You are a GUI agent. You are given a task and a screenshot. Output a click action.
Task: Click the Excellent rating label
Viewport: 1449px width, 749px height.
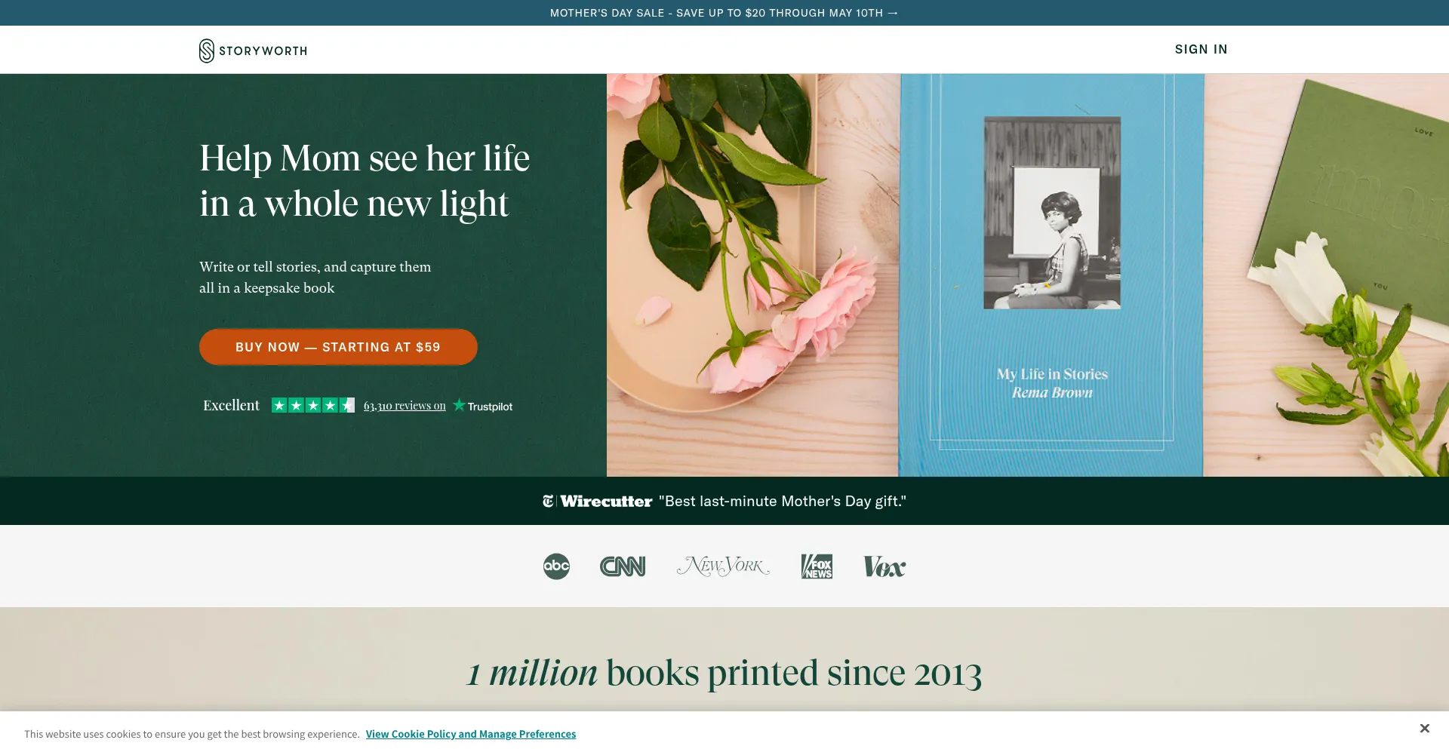(231, 406)
